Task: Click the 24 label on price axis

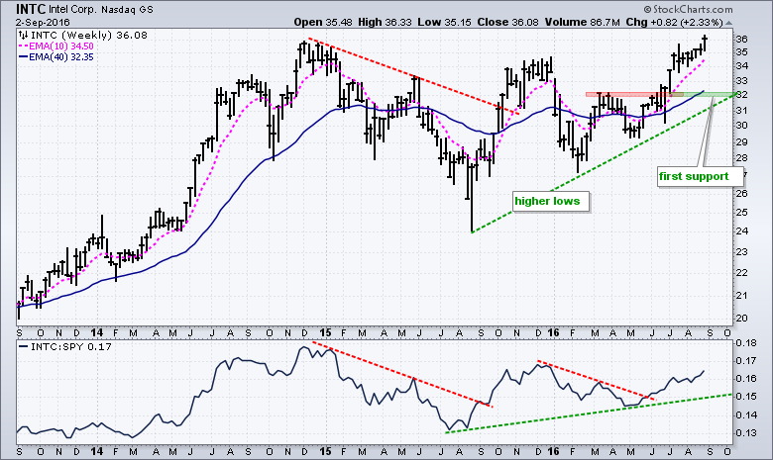Action: 742,231
